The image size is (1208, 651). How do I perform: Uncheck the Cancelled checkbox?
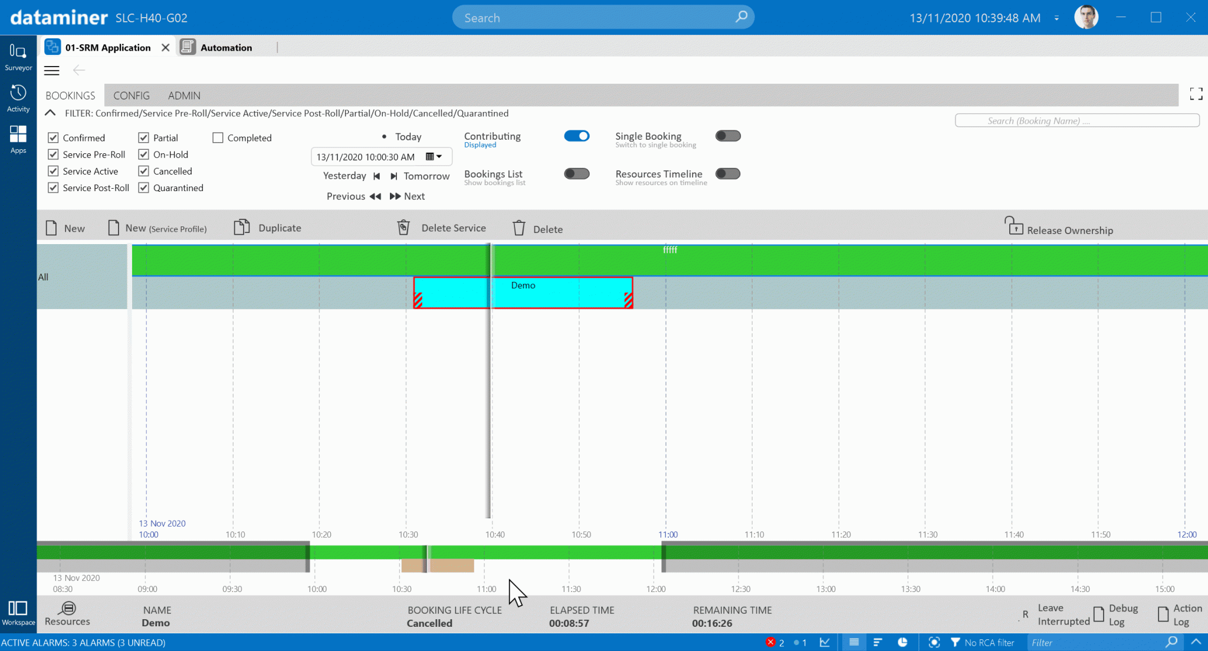[143, 171]
